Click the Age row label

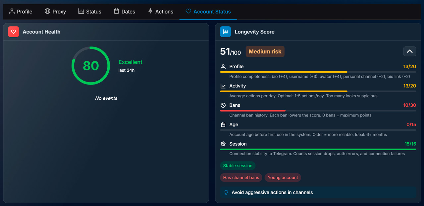pos(234,125)
